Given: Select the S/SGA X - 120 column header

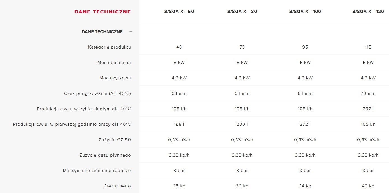Looking at the screenshot, I should (x=368, y=12).
